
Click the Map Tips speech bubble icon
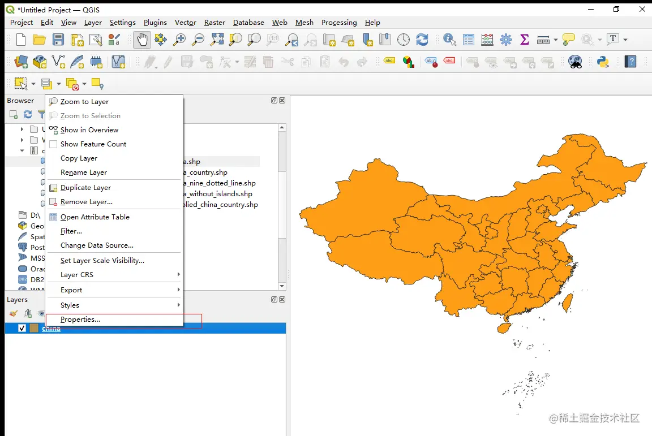[x=568, y=40]
